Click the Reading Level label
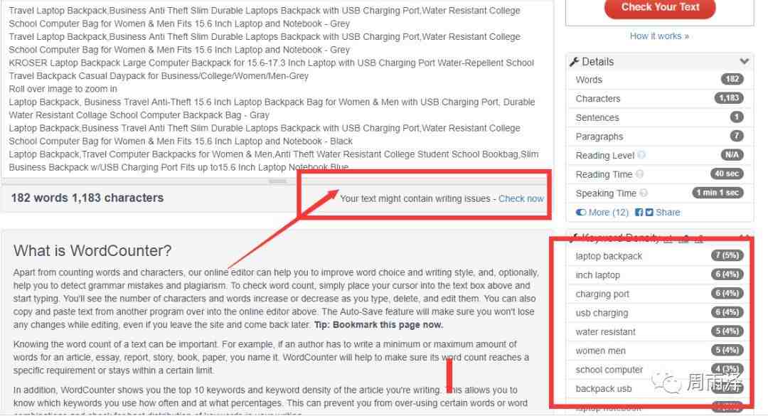 click(x=605, y=155)
